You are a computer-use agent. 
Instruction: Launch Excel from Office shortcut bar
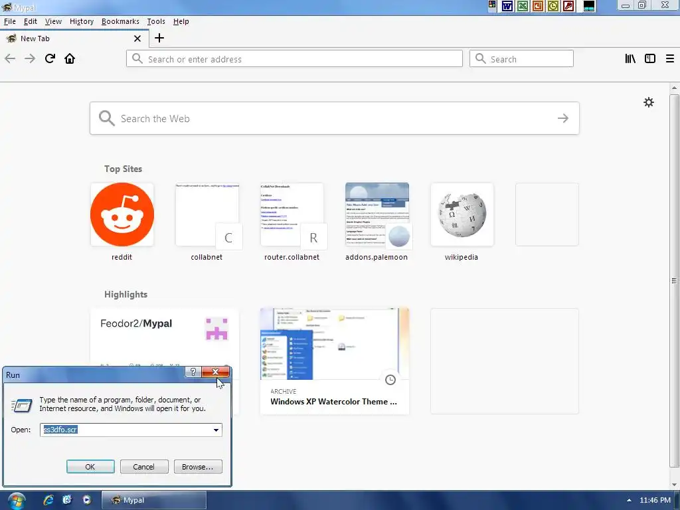coord(523,6)
